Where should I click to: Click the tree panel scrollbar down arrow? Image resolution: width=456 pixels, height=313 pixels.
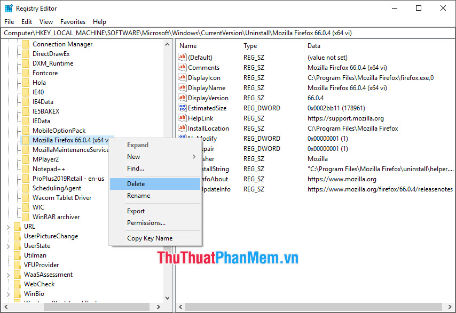[167, 298]
